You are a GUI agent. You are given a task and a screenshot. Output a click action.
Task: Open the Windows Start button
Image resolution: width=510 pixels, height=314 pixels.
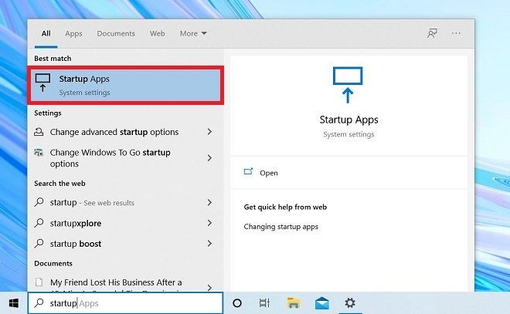pyautogui.click(x=14, y=303)
